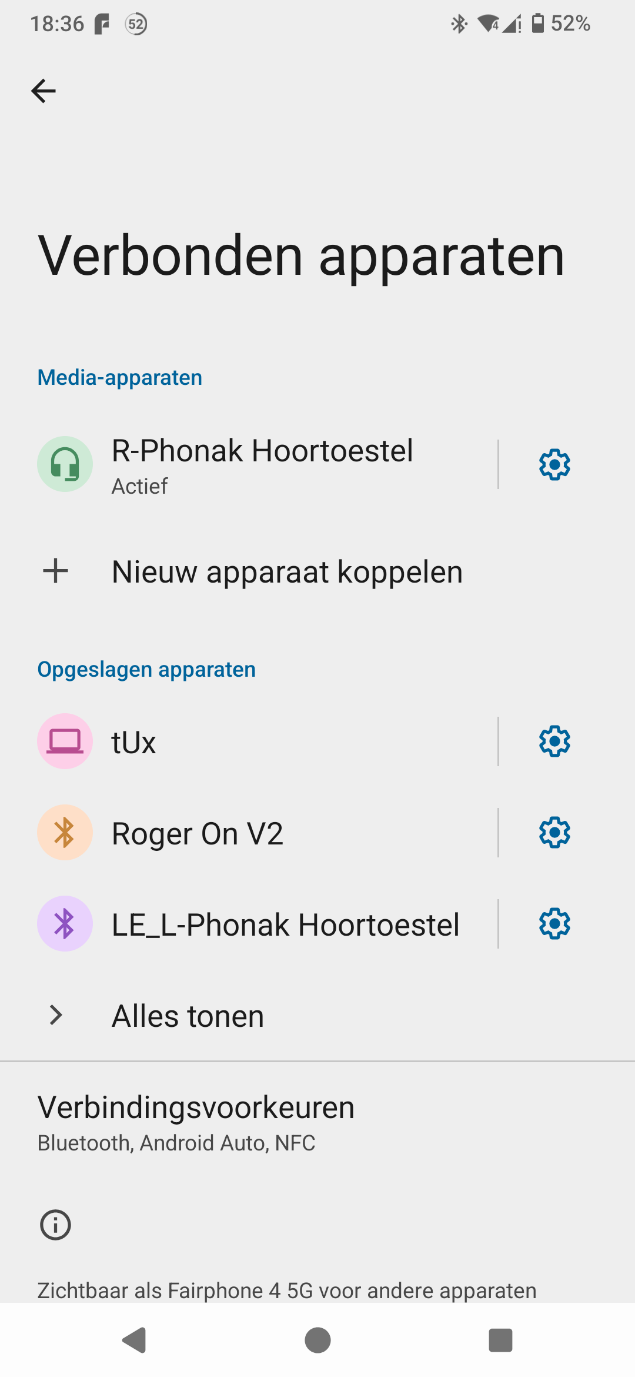Tap the back arrow at top

(x=44, y=91)
